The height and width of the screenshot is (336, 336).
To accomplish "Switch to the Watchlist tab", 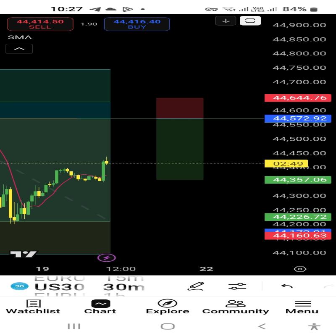I will pos(33,307).
